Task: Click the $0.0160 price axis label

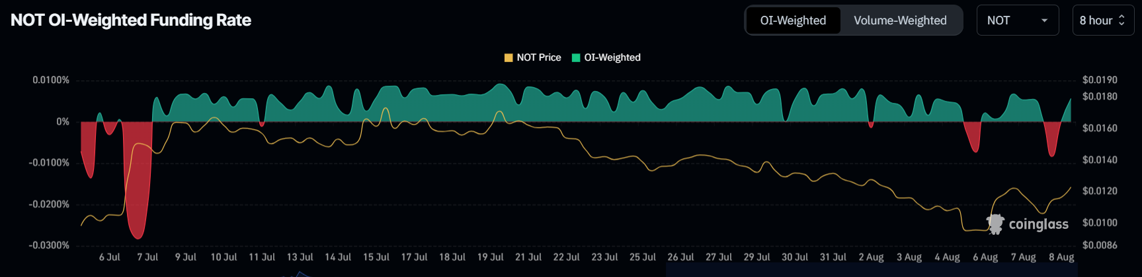Action: [x=1100, y=128]
